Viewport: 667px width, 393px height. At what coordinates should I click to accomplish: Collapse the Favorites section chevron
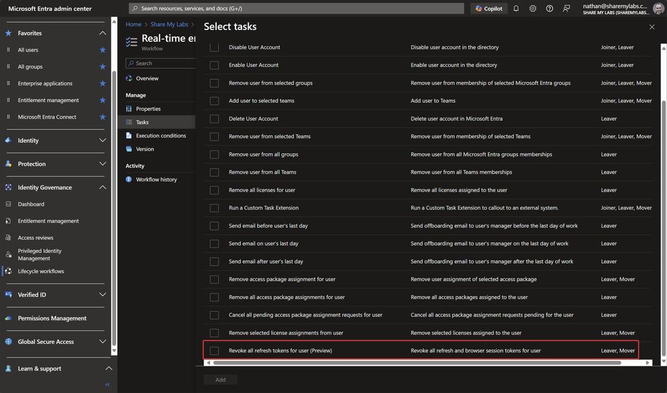point(103,33)
